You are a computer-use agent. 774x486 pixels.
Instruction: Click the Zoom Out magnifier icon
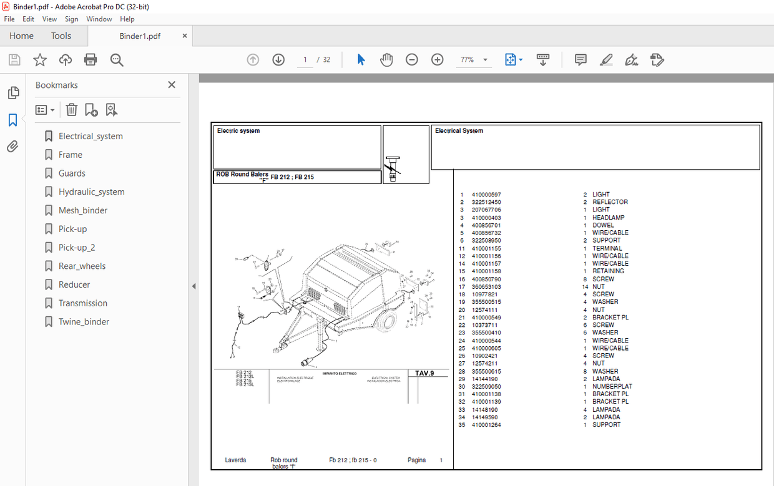coord(411,59)
